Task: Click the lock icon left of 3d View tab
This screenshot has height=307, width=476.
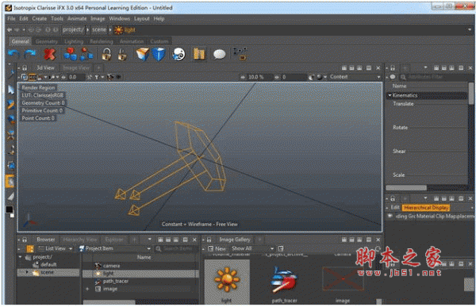Action: 25,68
